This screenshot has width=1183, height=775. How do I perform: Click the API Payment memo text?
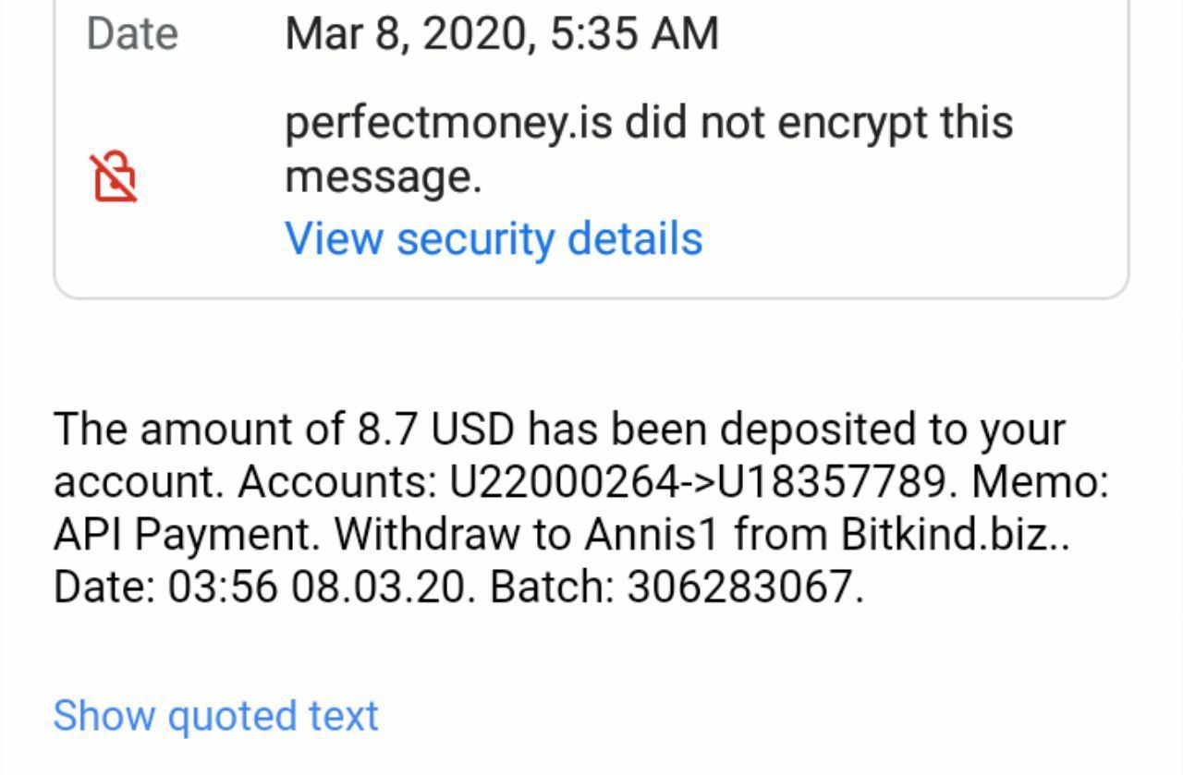[x=187, y=533]
